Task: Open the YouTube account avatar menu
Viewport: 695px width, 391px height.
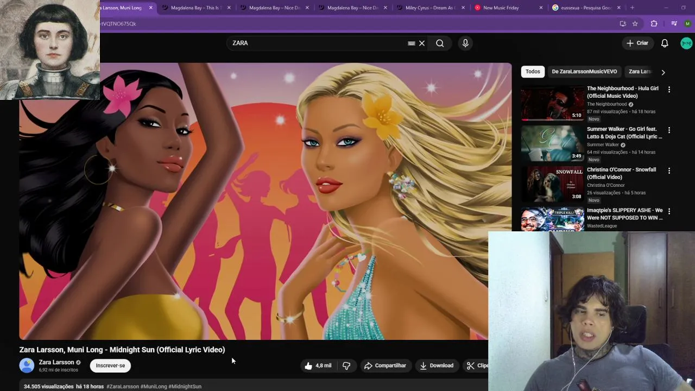Action: click(x=686, y=43)
